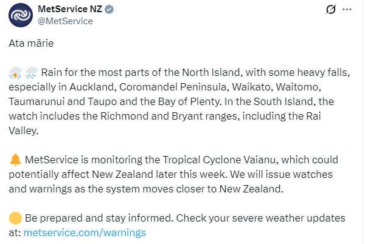
Task: Click the bell emoji before MetService
Action: (16, 160)
